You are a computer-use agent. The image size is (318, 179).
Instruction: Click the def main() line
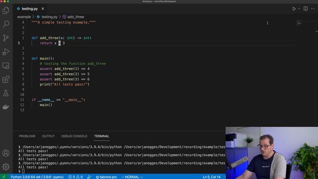click(43, 59)
